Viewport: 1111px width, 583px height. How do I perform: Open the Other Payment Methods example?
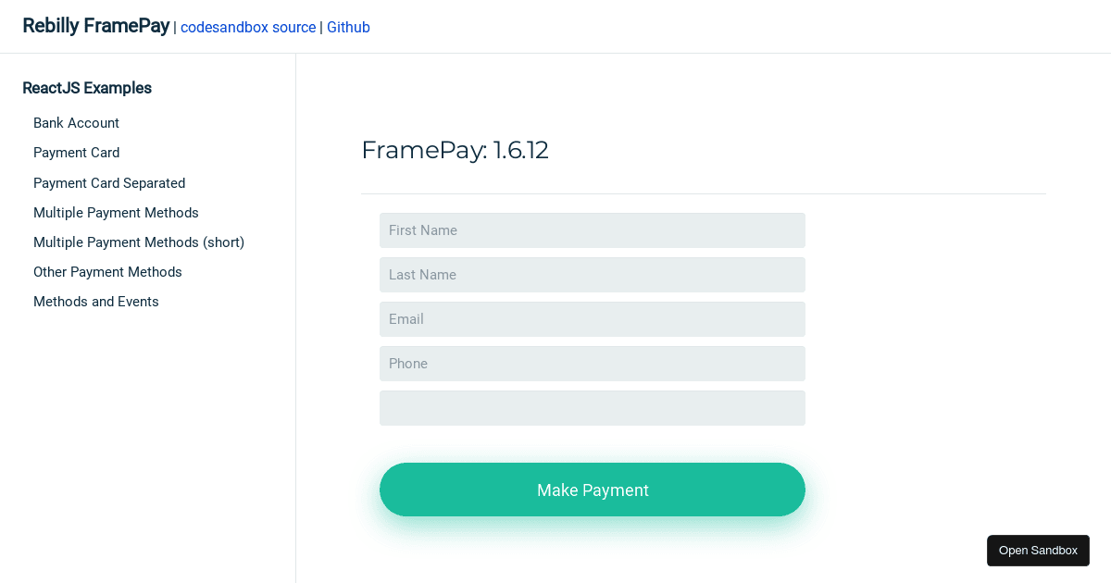pyautogui.click(x=107, y=272)
